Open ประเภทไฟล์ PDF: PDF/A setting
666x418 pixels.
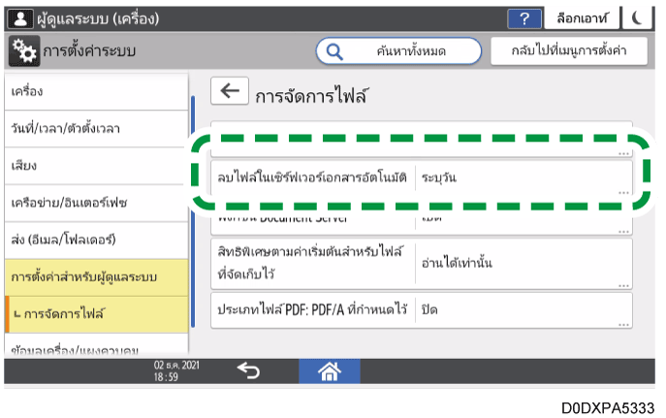coord(421,310)
